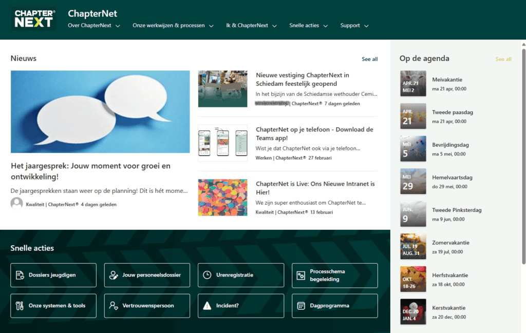Viewport: 526px width, 333px height.
Task: Open the colorful confetti news thumbnail
Action: click(223, 198)
